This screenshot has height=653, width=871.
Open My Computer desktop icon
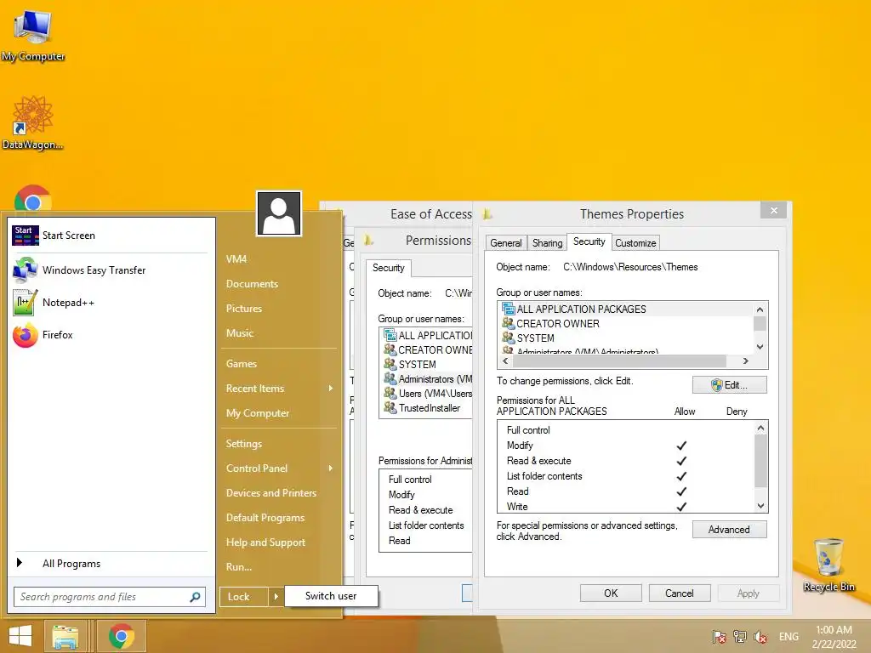(x=32, y=36)
